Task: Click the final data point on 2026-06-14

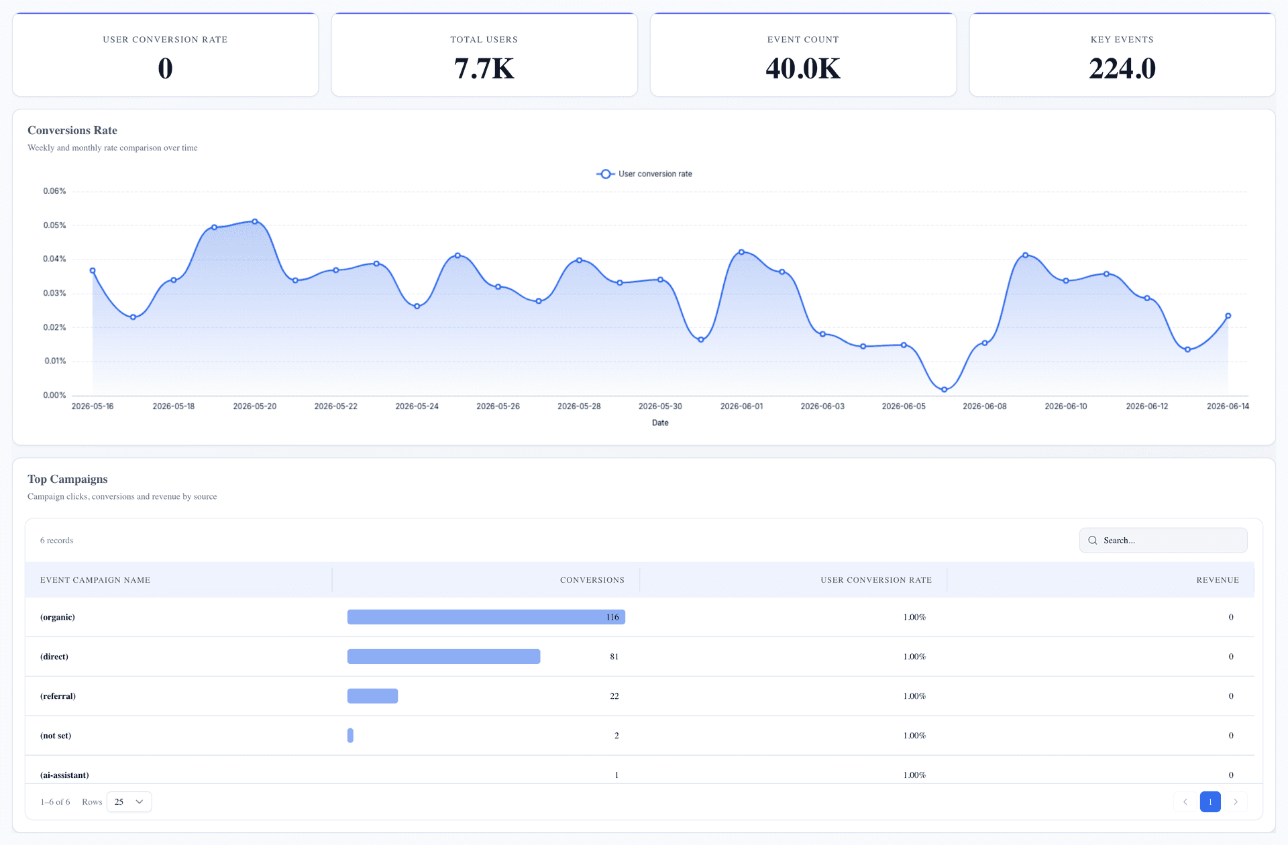Action: click(x=1228, y=316)
